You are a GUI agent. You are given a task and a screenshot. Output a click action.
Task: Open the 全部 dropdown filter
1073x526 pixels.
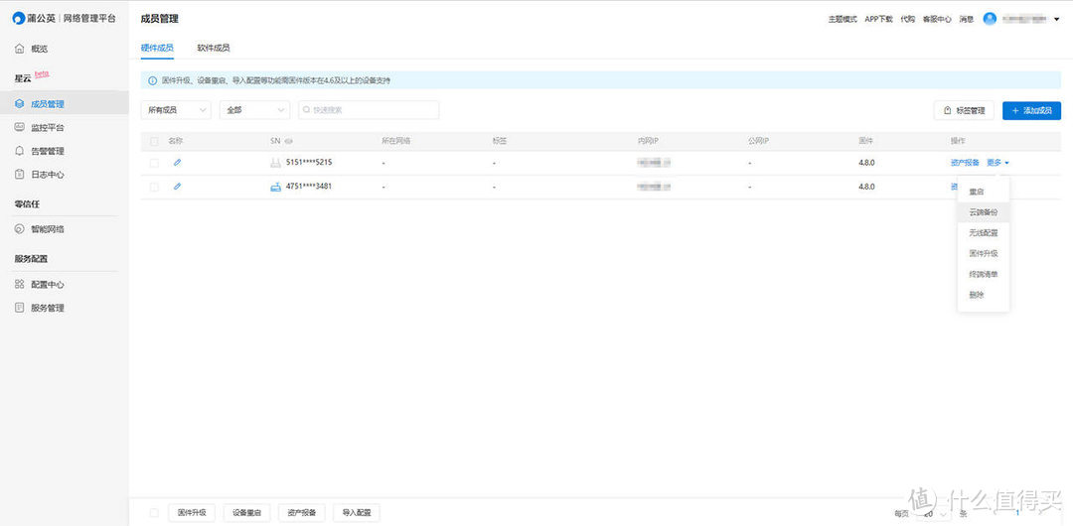pyautogui.click(x=254, y=110)
